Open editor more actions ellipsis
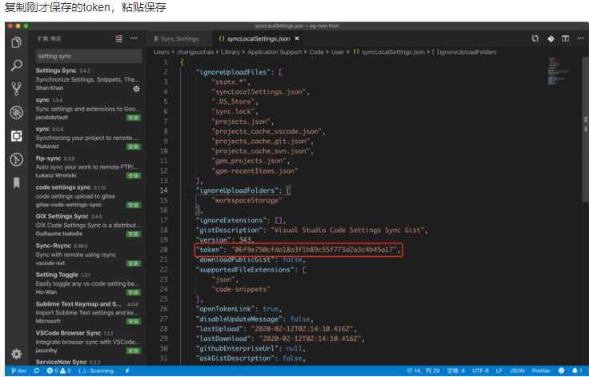Viewport: 589px width, 377px height. [x=580, y=38]
